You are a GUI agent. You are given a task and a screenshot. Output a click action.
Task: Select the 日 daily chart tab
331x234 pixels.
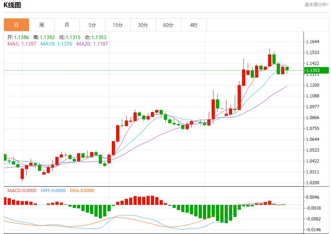pyautogui.click(x=16, y=25)
